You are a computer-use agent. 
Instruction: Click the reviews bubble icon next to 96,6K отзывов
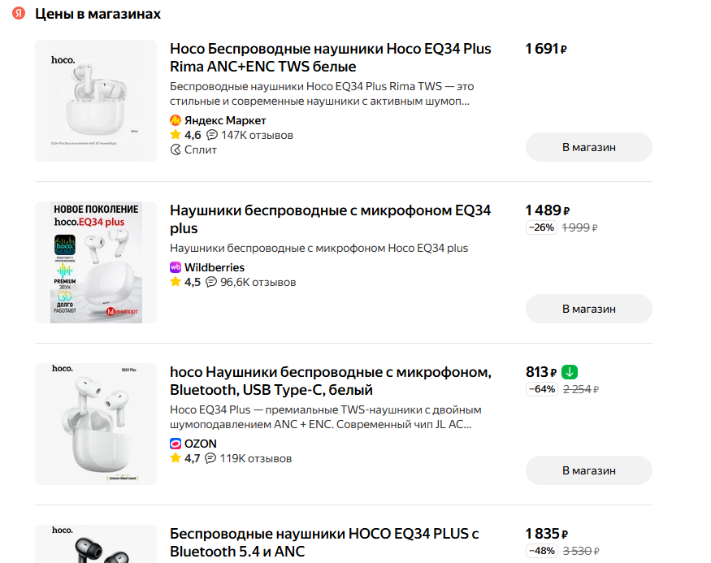(211, 282)
